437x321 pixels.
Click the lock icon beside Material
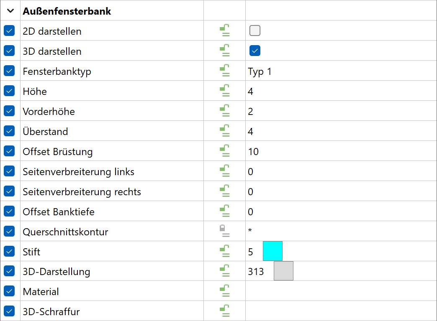[x=225, y=290]
